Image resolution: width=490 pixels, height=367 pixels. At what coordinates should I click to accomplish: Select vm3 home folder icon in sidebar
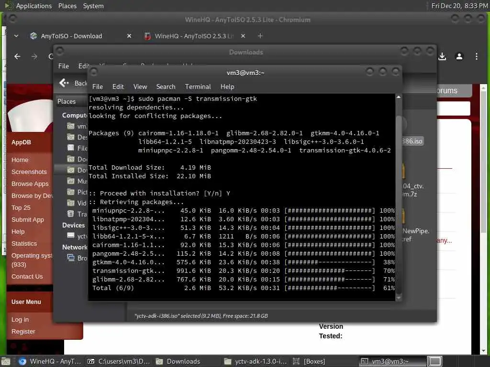tap(71, 126)
